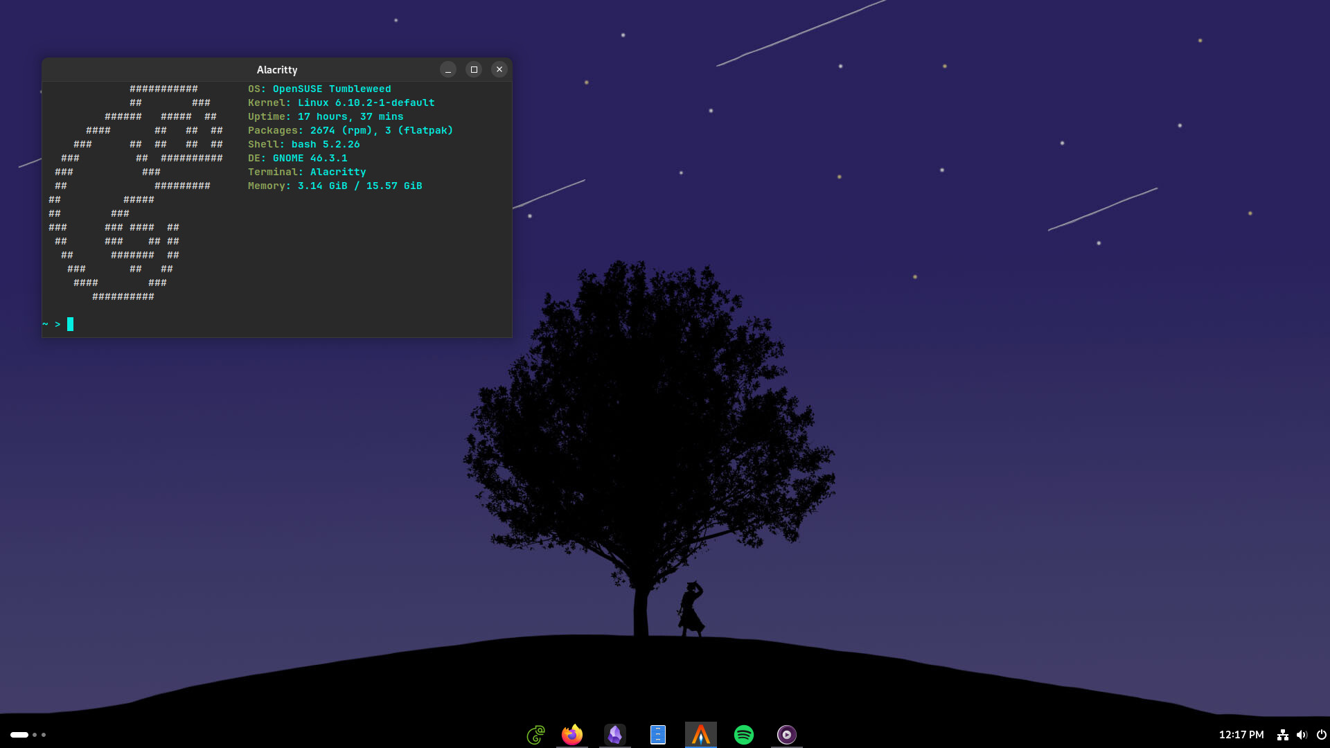This screenshot has height=748, width=1330.
Task: Minimize the Alacritty window
Action: [x=448, y=69]
